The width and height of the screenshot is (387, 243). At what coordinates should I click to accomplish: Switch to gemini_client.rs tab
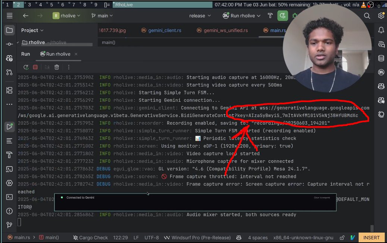pos(161,30)
